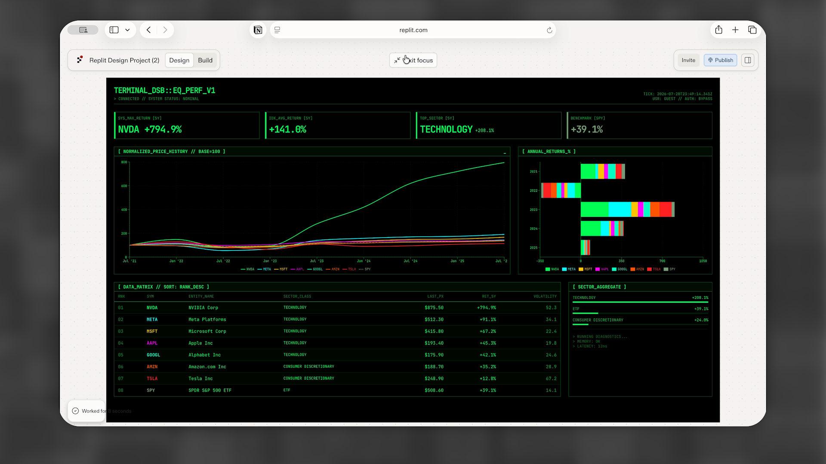The image size is (826, 464).
Task: Collapse the normalized price history panel
Action: click(505, 152)
